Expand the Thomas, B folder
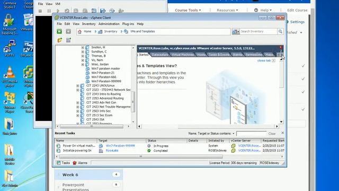Viewport: 339px width, 191px height. click(x=83, y=56)
